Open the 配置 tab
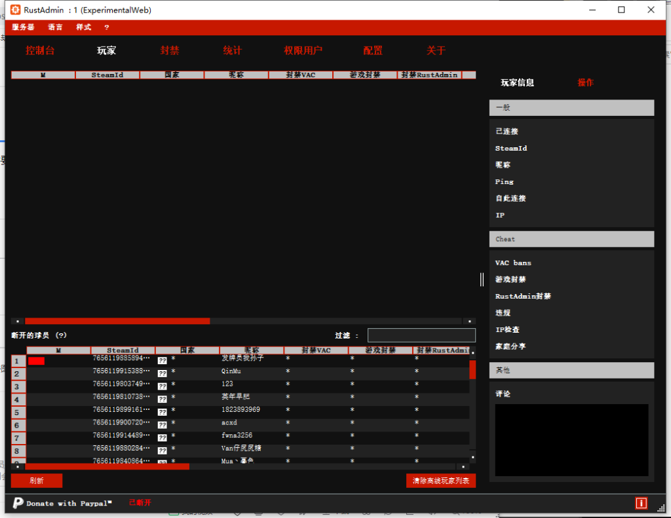The height and width of the screenshot is (518, 671). click(x=373, y=50)
